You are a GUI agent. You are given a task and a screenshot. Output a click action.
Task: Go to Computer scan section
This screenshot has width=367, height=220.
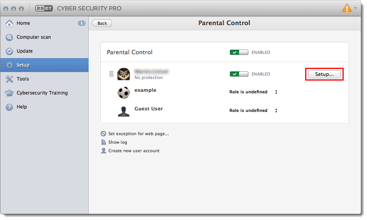click(33, 37)
